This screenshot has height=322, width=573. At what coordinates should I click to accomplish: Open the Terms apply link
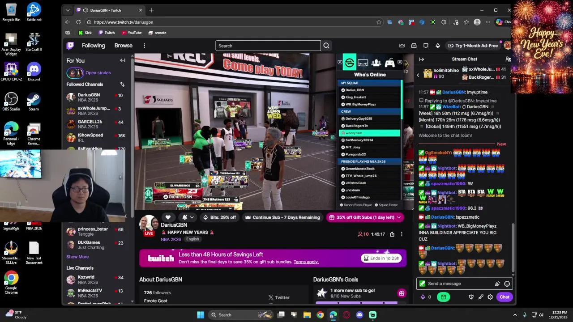[x=306, y=262]
